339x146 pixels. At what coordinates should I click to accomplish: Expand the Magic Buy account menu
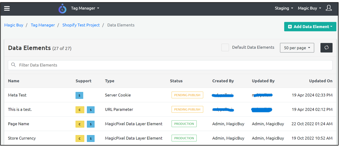pyautogui.click(x=309, y=8)
